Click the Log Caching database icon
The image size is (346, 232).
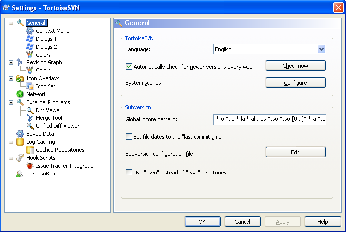pyautogui.click(x=20, y=142)
